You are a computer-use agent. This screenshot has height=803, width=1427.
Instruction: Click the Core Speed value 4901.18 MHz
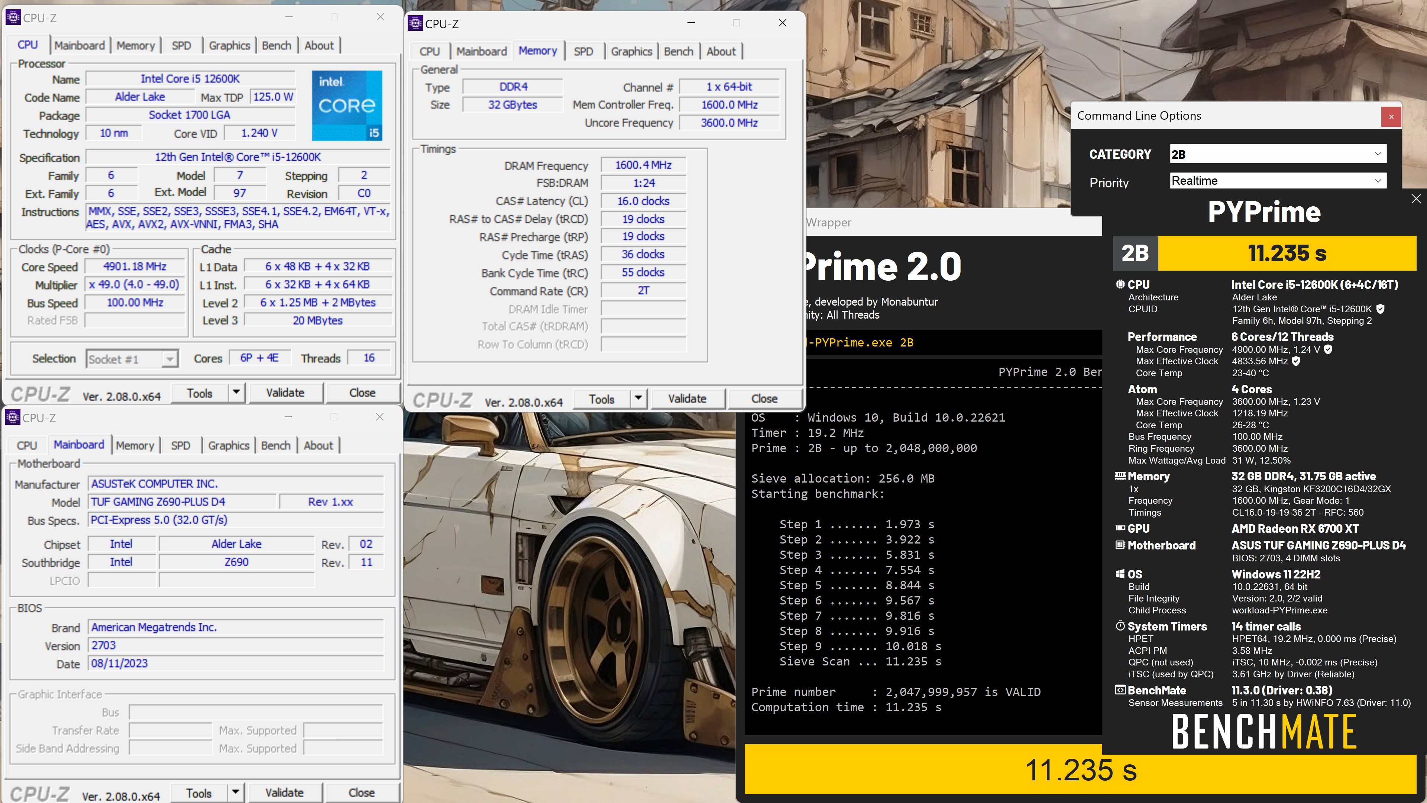point(135,267)
